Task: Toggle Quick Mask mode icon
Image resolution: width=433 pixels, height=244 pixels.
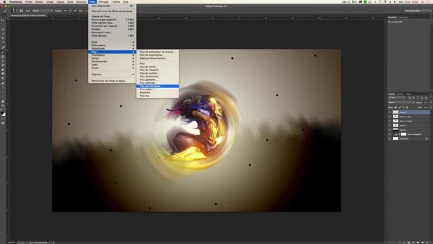Action: pyautogui.click(x=3, y=119)
